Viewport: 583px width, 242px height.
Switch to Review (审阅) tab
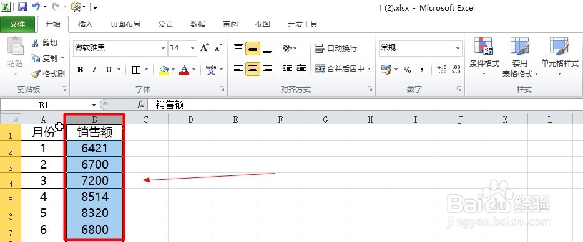click(x=230, y=24)
